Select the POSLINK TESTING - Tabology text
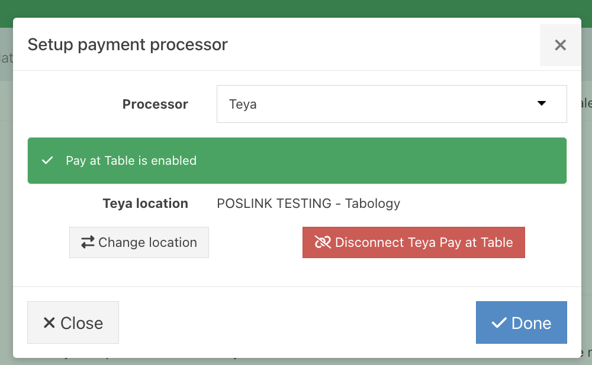The image size is (592, 365). pyautogui.click(x=308, y=203)
